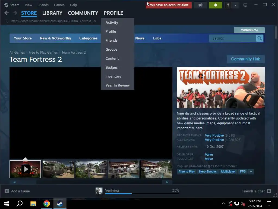The width and height of the screenshot is (278, 209).
Task: Click Valve developer link
Action: [x=209, y=155]
